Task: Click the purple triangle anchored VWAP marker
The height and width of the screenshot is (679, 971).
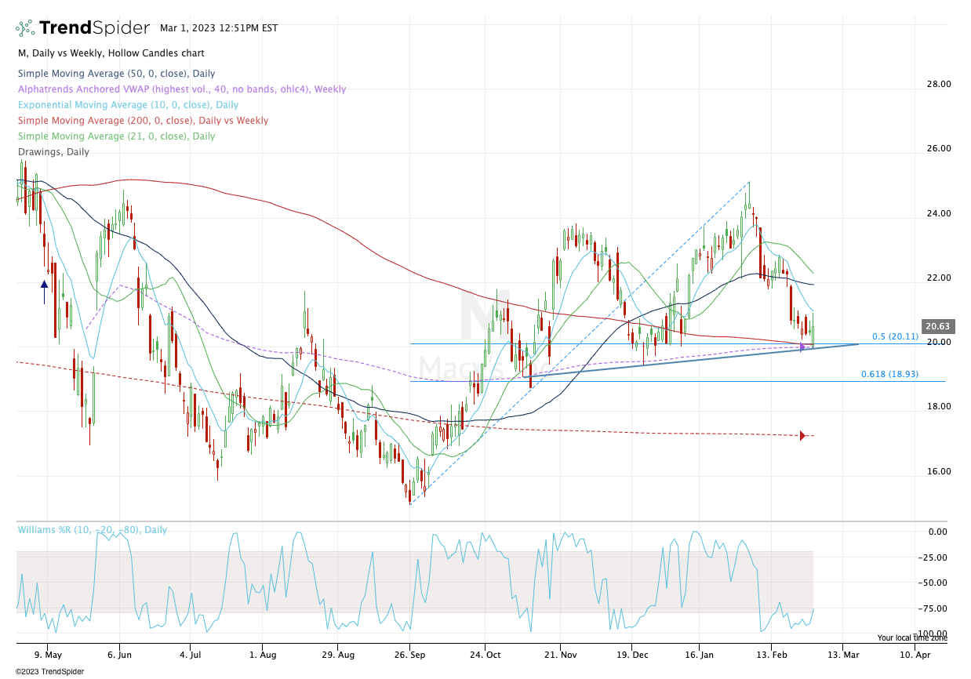Action: click(x=802, y=347)
